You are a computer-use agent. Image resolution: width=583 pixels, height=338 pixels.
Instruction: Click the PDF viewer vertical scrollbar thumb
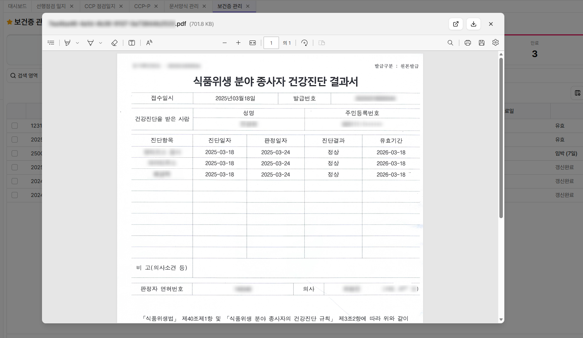(501, 138)
